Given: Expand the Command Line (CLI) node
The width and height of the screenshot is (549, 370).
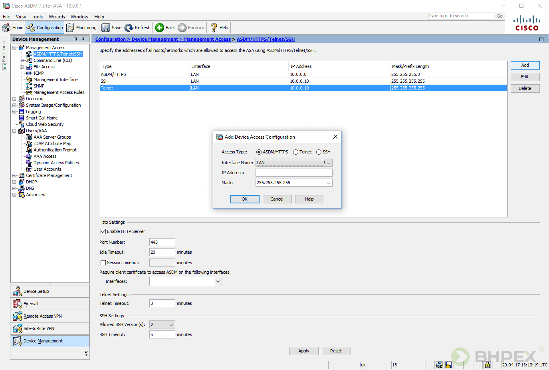Looking at the screenshot, I should click(x=22, y=60).
